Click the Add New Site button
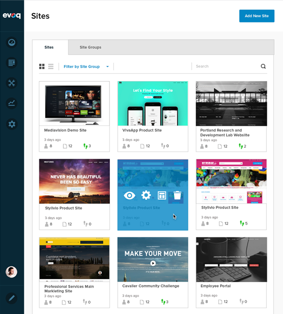 [257, 16]
